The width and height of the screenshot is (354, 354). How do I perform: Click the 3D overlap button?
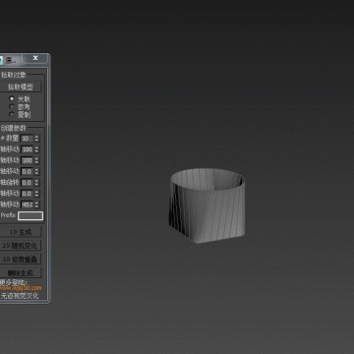tap(21, 260)
